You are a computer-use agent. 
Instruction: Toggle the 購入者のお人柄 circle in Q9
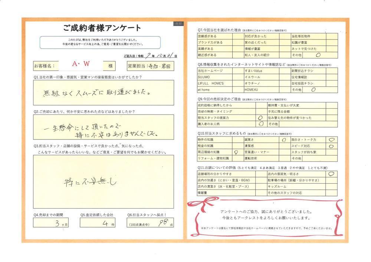click(261, 124)
